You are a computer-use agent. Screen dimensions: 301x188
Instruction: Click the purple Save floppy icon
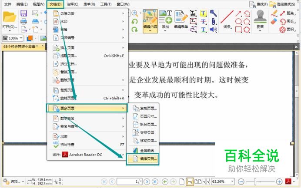(x=23, y=13)
